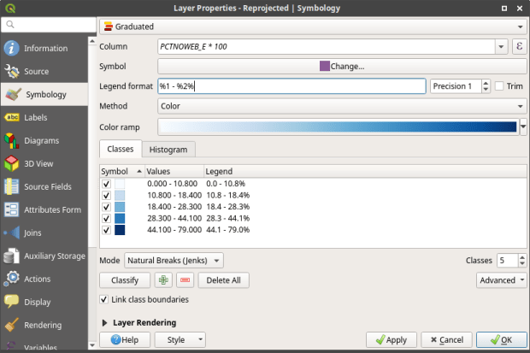Click the search magnifier icon
The height and width of the screenshot is (353, 530).
(x=10, y=24)
